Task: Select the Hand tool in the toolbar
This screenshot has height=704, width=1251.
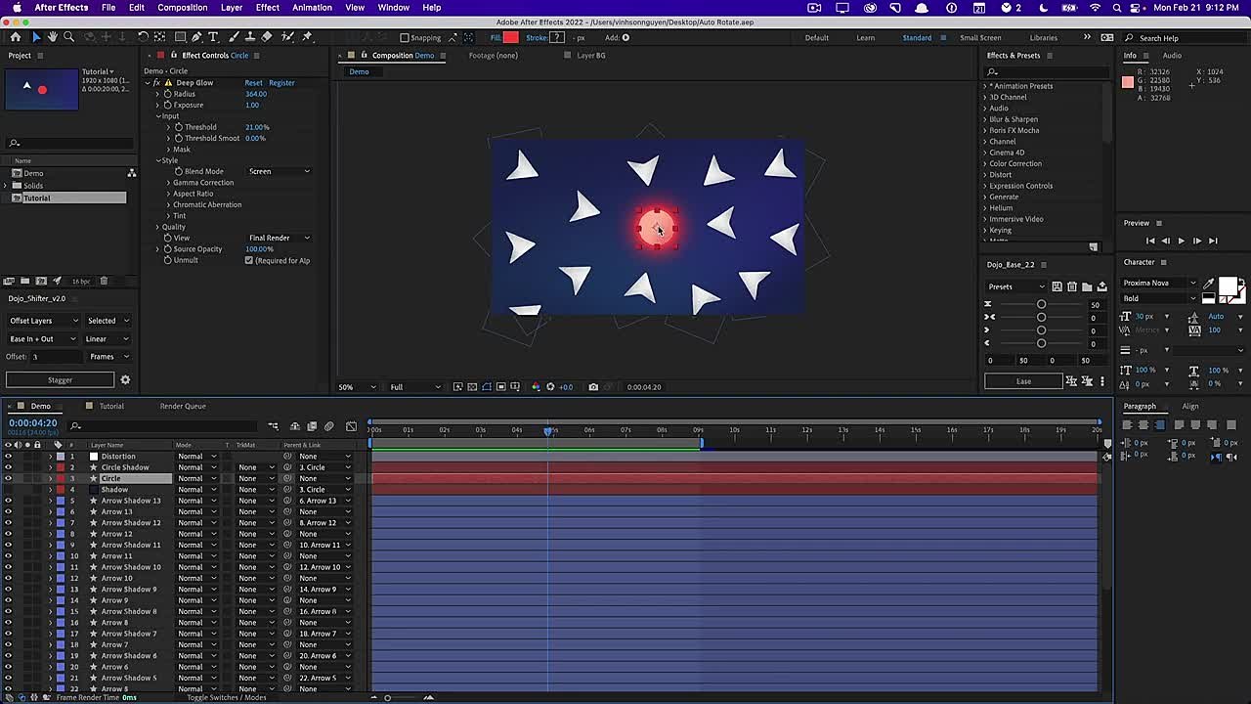Action: pyautogui.click(x=52, y=37)
